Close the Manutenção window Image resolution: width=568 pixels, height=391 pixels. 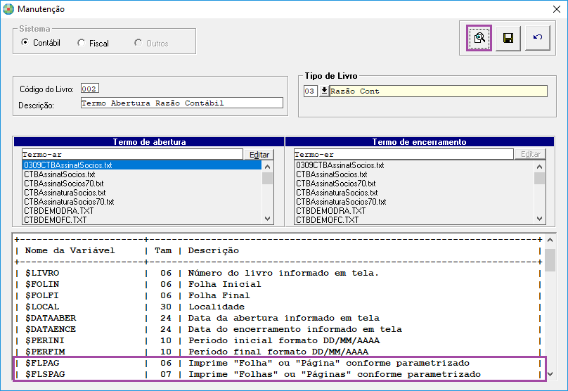point(557,9)
